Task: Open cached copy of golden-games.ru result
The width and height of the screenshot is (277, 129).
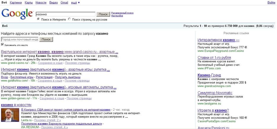Action: tap(52, 98)
